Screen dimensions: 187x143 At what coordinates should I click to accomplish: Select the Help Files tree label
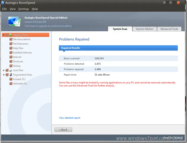click(x=18, y=48)
